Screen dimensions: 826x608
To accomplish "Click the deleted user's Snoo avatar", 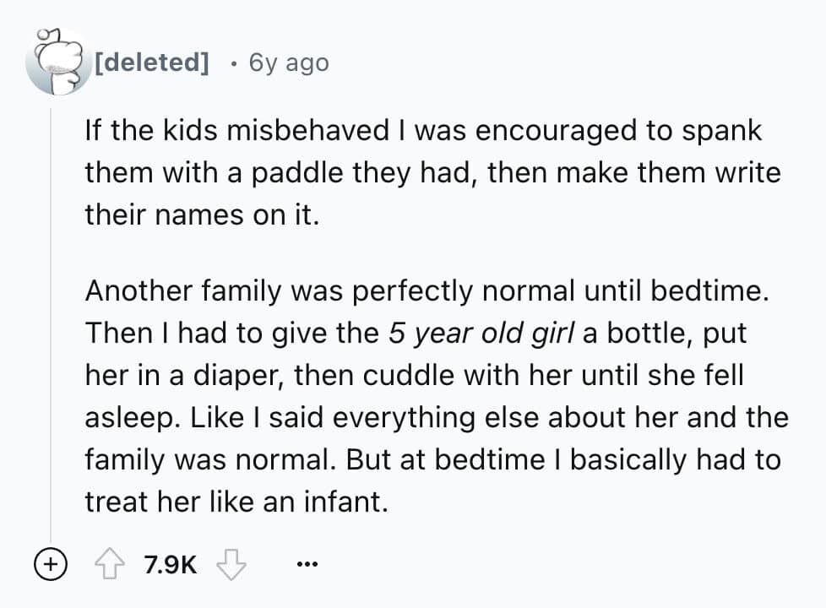I will (x=55, y=62).
